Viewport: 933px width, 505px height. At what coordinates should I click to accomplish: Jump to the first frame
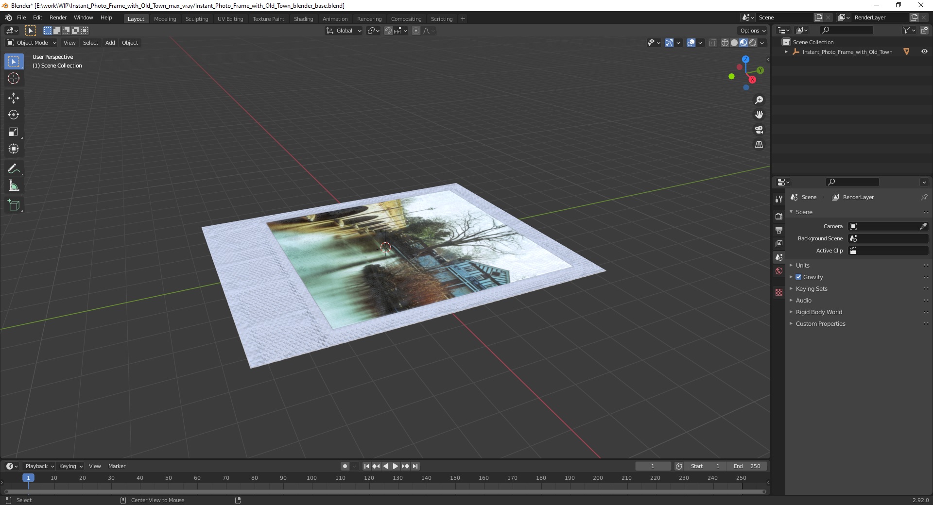click(x=367, y=466)
